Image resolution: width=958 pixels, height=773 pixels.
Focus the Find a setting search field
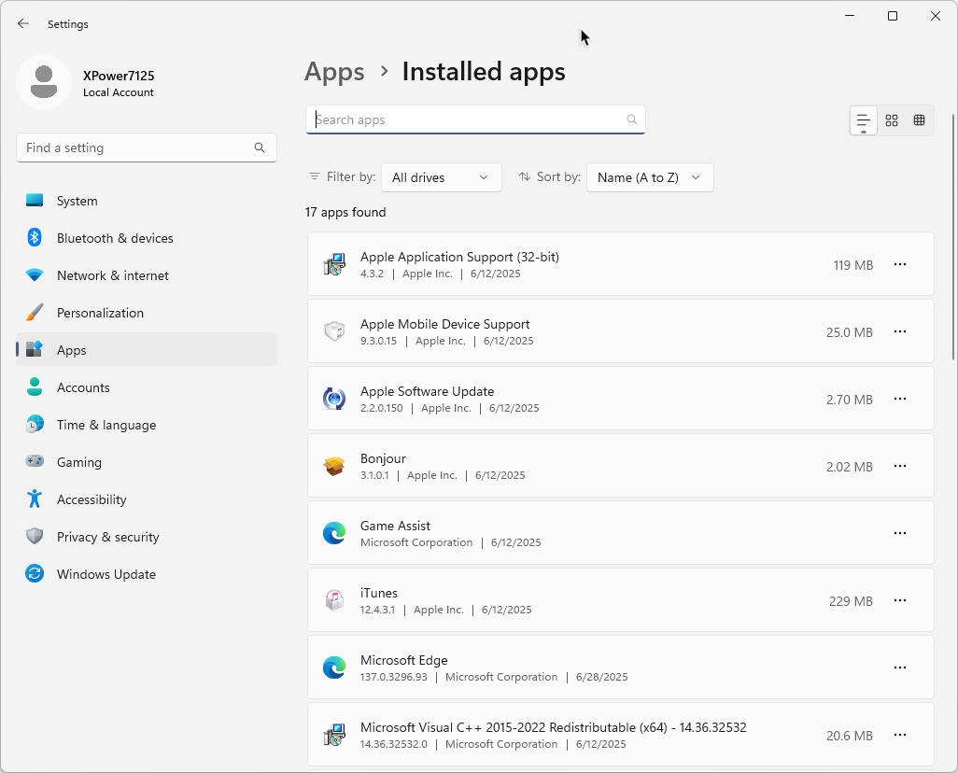(x=135, y=148)
